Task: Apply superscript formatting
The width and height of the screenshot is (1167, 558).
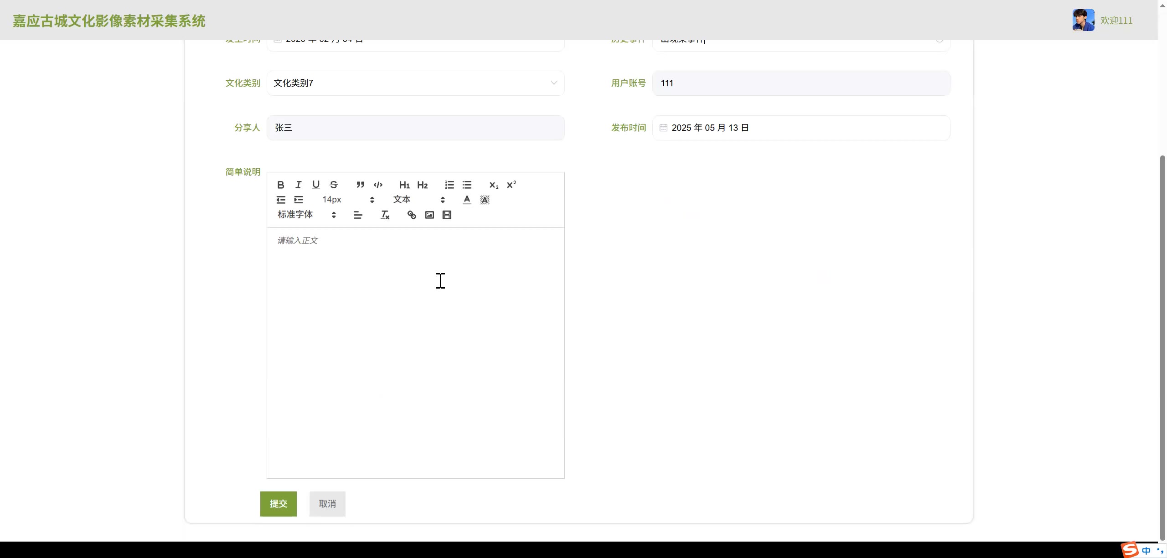Action: [x=511, y=185]
